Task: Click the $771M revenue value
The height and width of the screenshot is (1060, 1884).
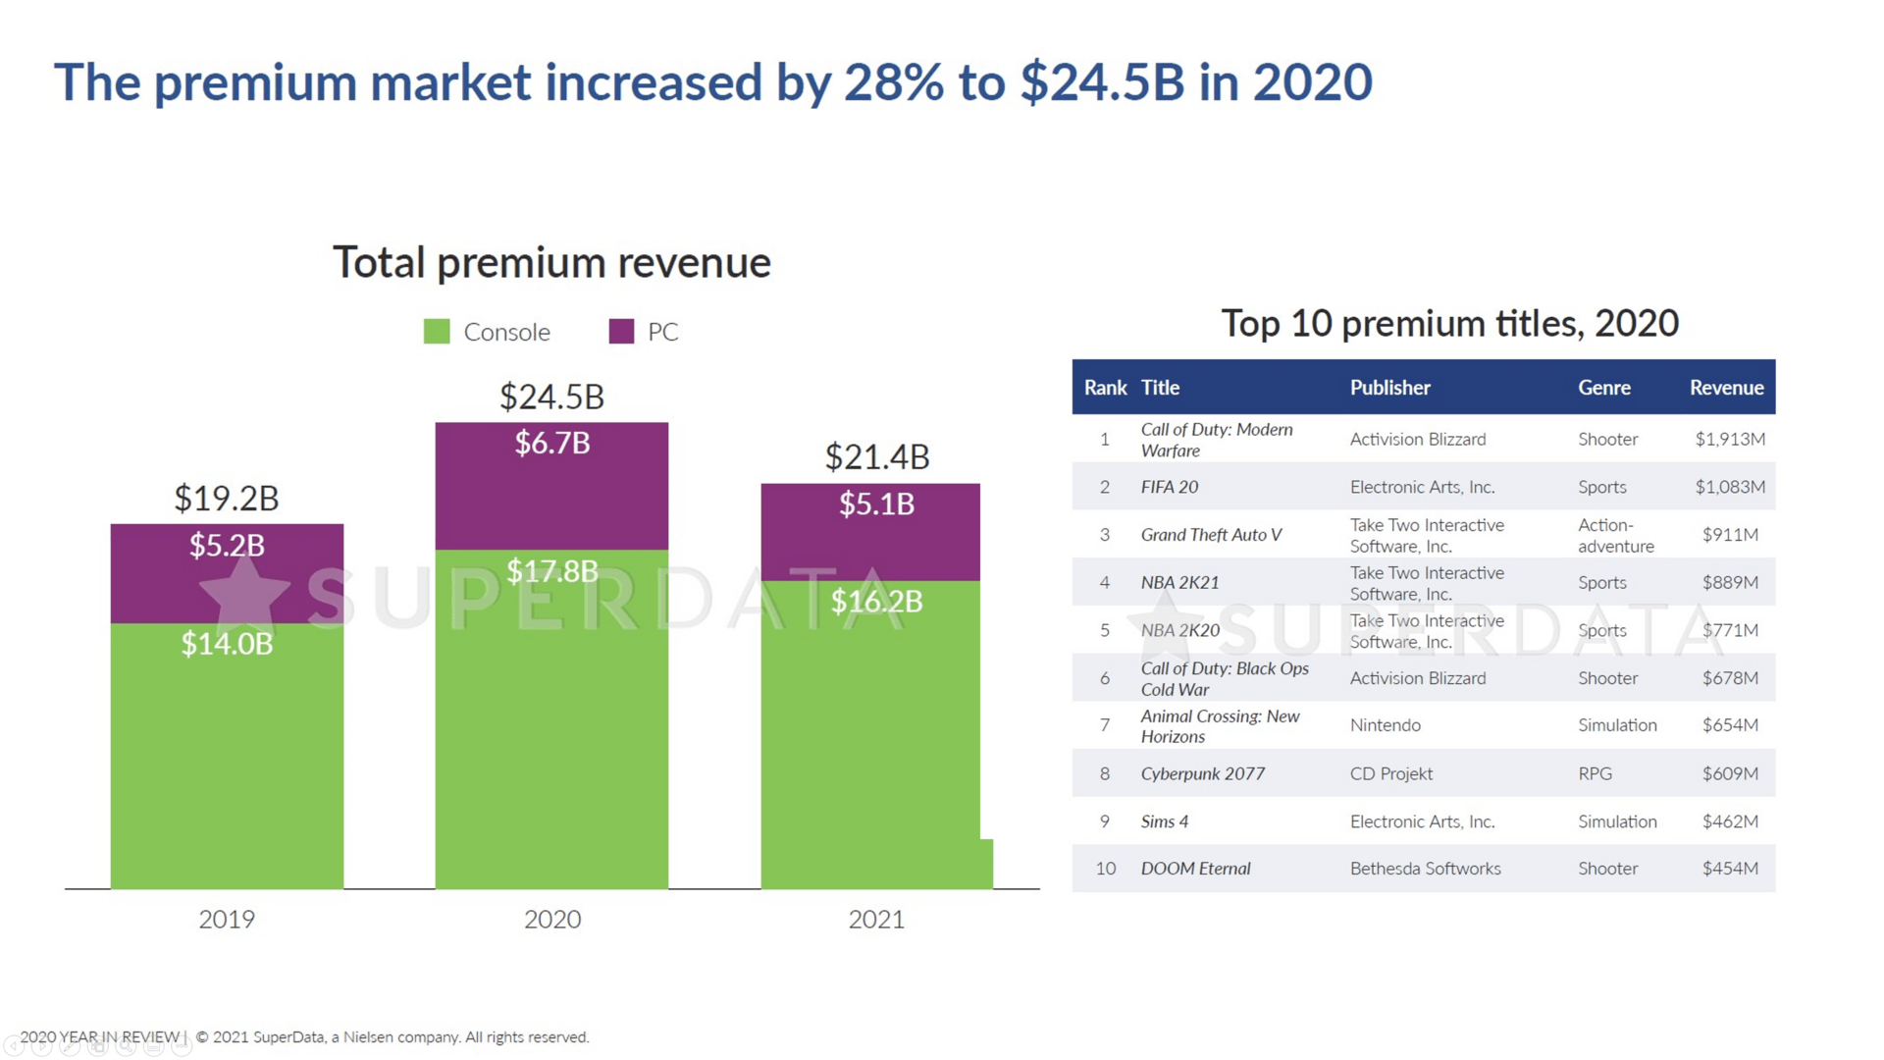Action: 1730,630
